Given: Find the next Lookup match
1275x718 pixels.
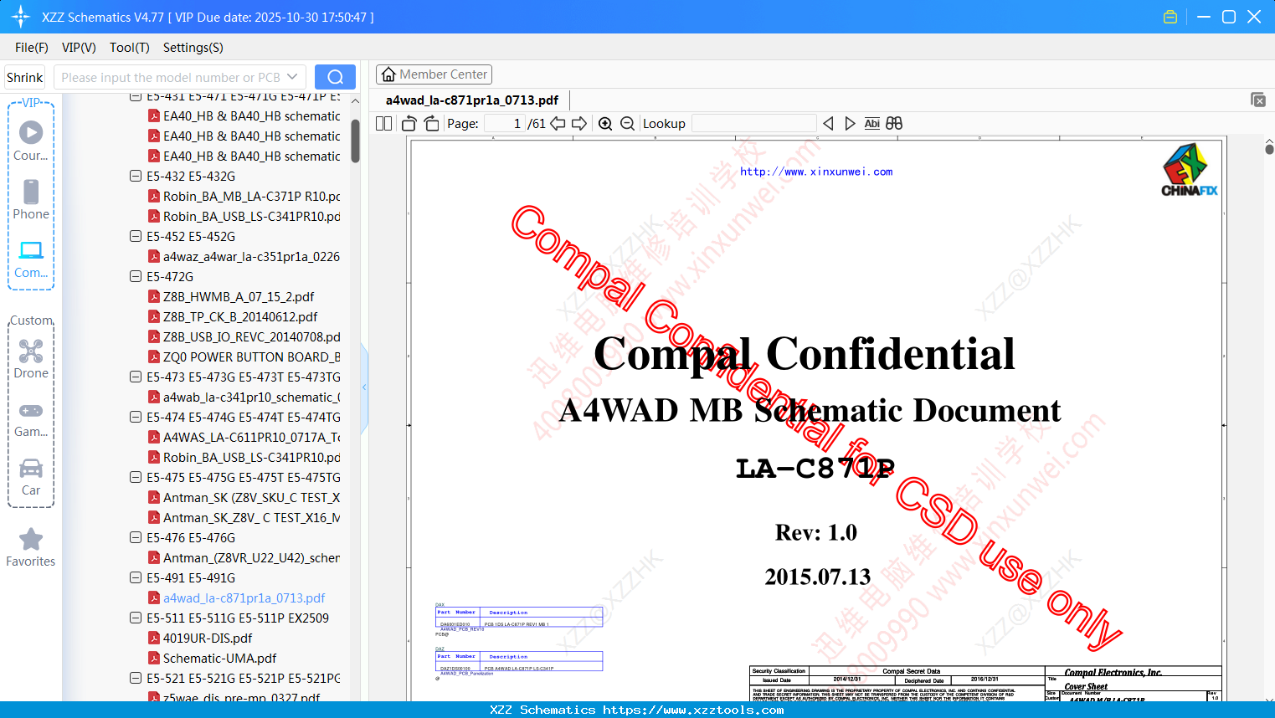Looking at the screenshot, I should [850, 123].
